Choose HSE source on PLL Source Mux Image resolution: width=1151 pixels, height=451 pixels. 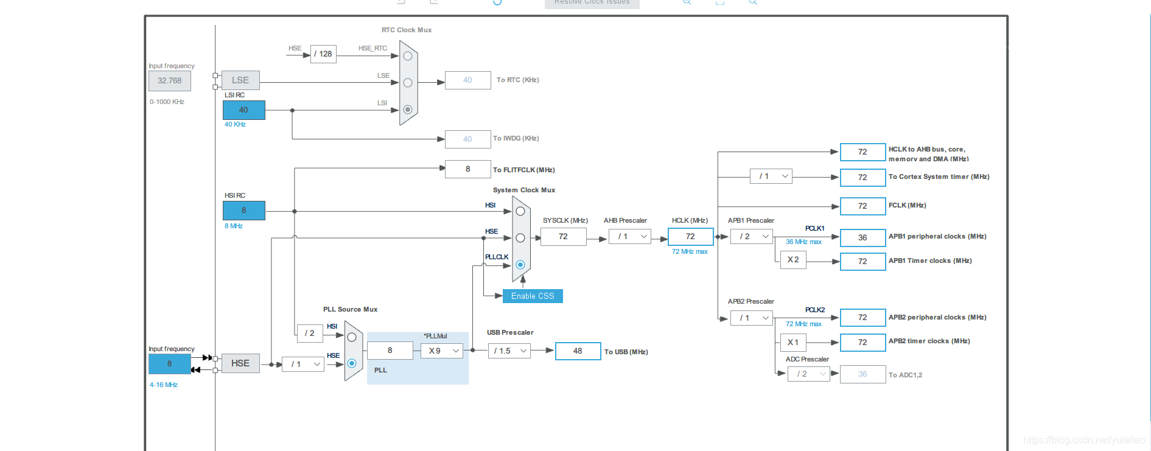[x=352, y=363]
